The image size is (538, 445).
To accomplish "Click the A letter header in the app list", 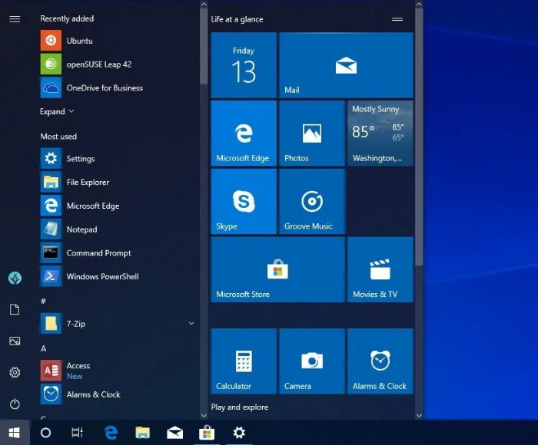I will point(43,348).
